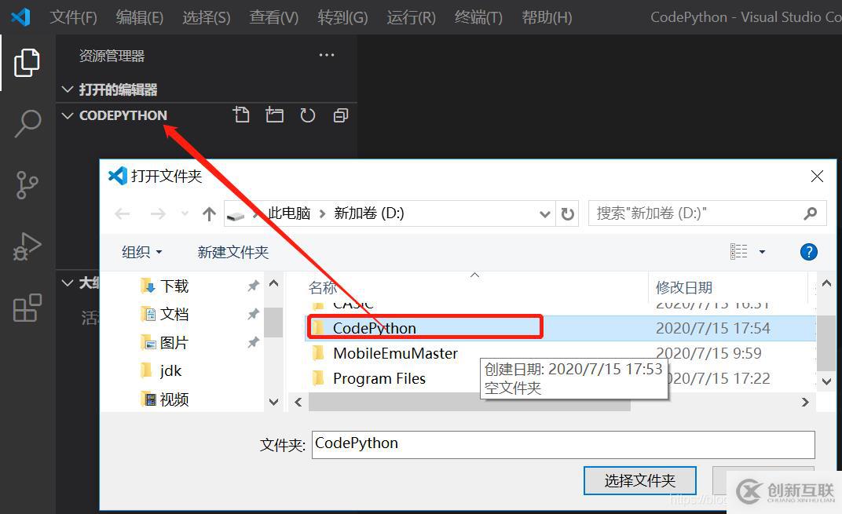Collapse all folders via the collapse icon
This screenshot has height=514, width=842.
point(340,115)
